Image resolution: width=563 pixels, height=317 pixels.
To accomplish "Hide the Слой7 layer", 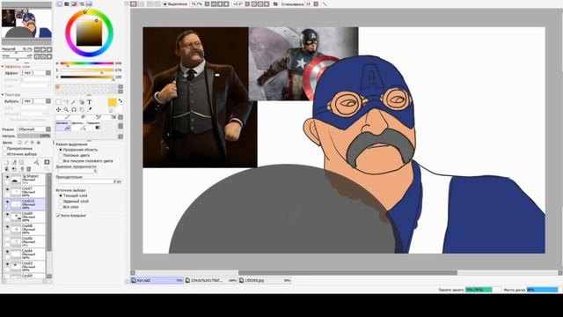I will 7,189.
